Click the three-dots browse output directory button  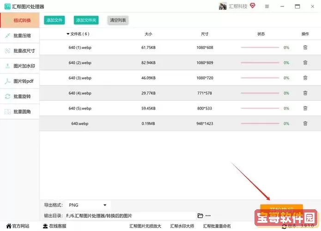(x=208, y=216)
